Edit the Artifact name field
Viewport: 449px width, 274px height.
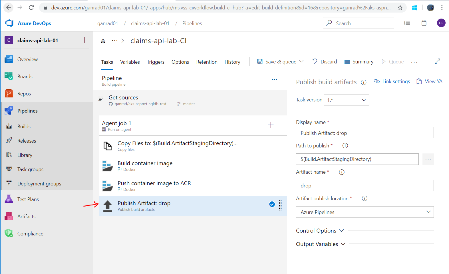pyautogui.click(x=365, y=185)
